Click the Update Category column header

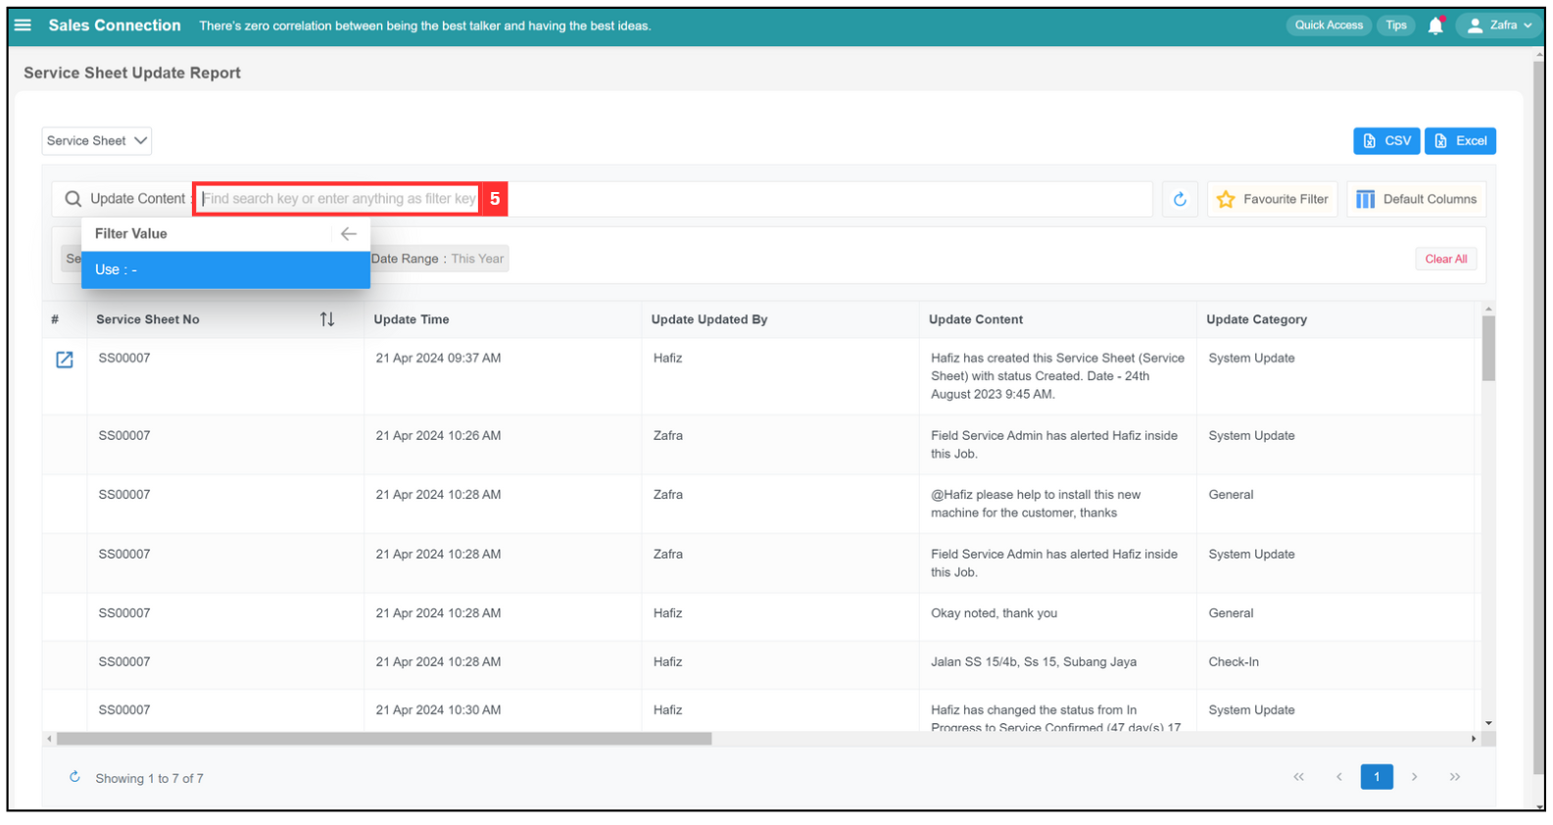1256,319
